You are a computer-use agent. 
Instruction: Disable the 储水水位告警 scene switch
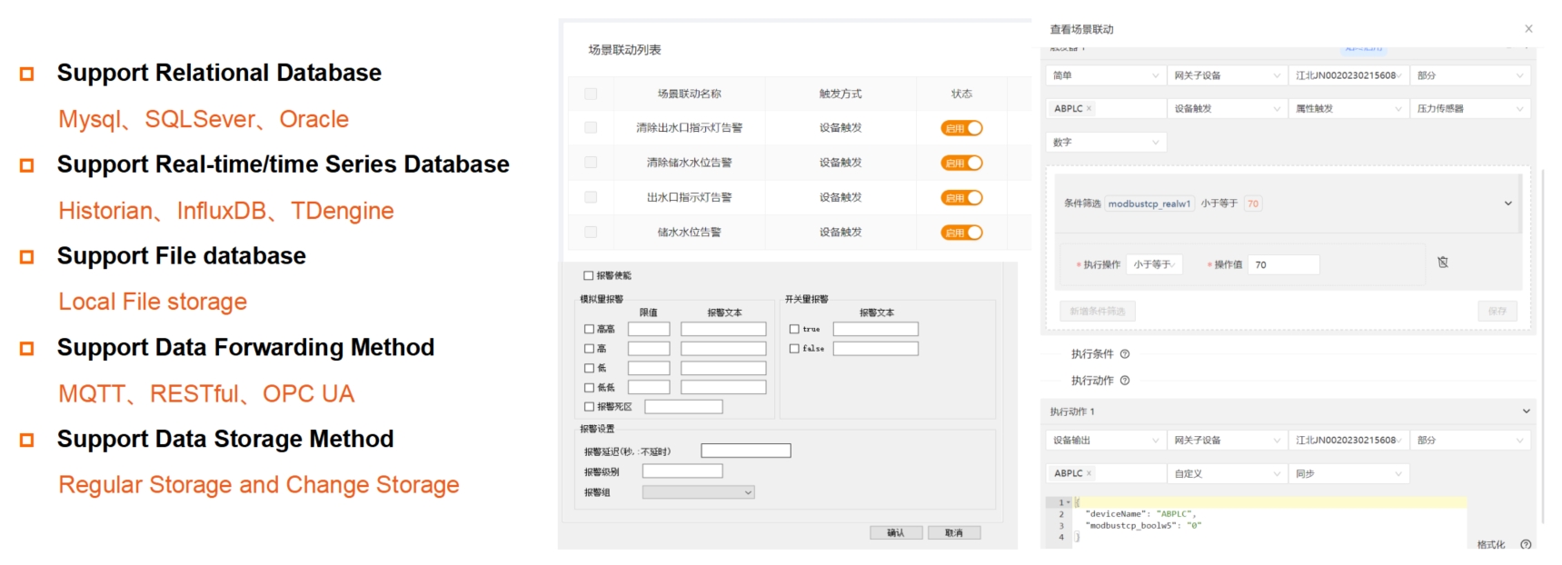pyautogui.click(x=961, y=233)
